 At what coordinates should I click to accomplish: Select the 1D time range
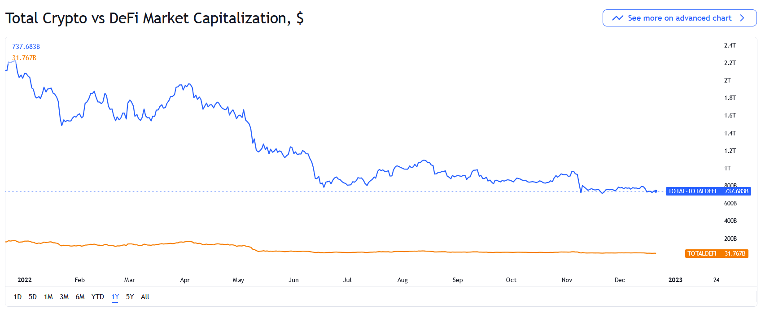17,297
